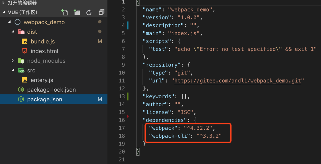Viewport: 321px width, 164px height.
Task: Refresh the explorer with the circular arrow icon
Action: 89,12
